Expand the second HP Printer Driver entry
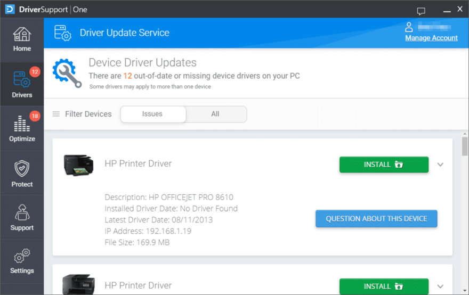 440,286
